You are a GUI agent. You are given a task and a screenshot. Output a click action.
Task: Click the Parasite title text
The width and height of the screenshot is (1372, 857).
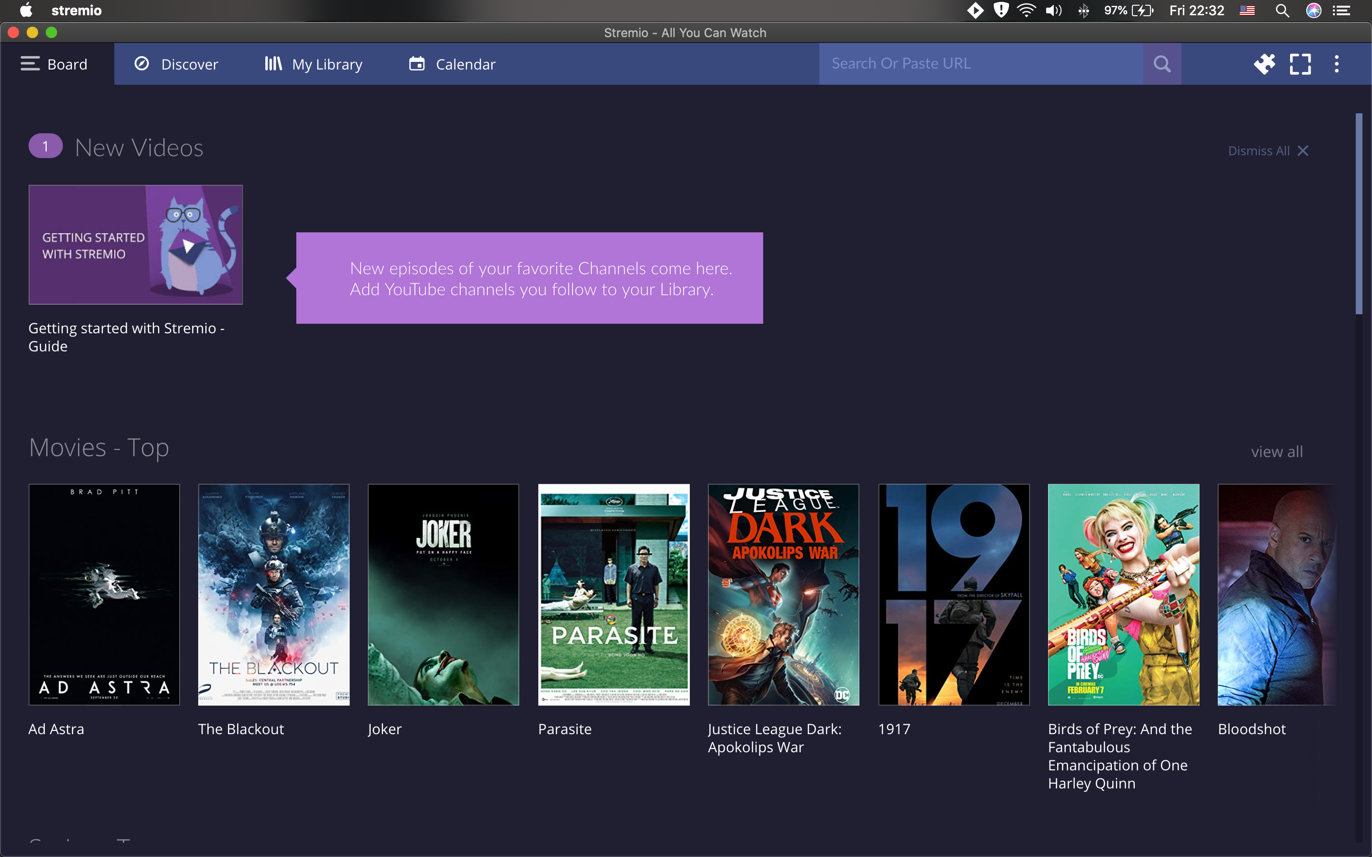pyautogui.click(x=565, y=729)
